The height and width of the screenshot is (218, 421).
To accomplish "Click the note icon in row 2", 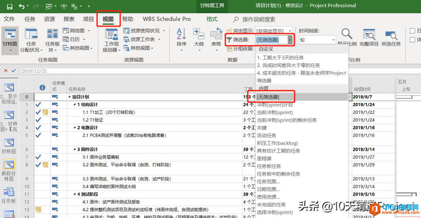I will (45, 112).
